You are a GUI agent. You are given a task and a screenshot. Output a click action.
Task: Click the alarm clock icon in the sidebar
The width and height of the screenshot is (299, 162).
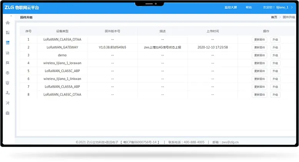(8, 83)
